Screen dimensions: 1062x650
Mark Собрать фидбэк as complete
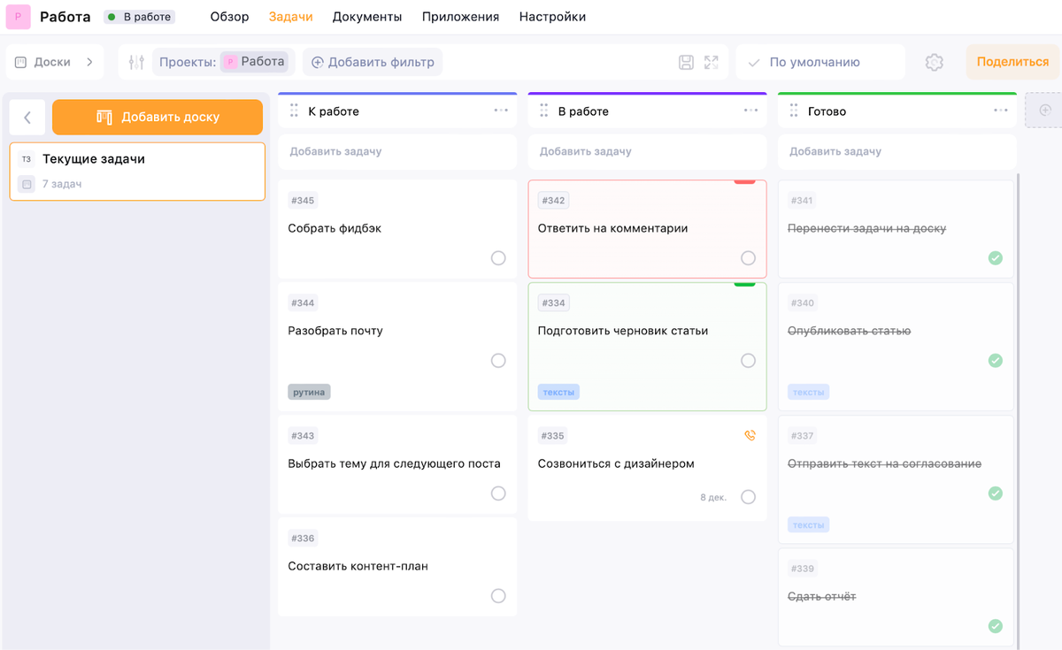(x=498, y=258)
